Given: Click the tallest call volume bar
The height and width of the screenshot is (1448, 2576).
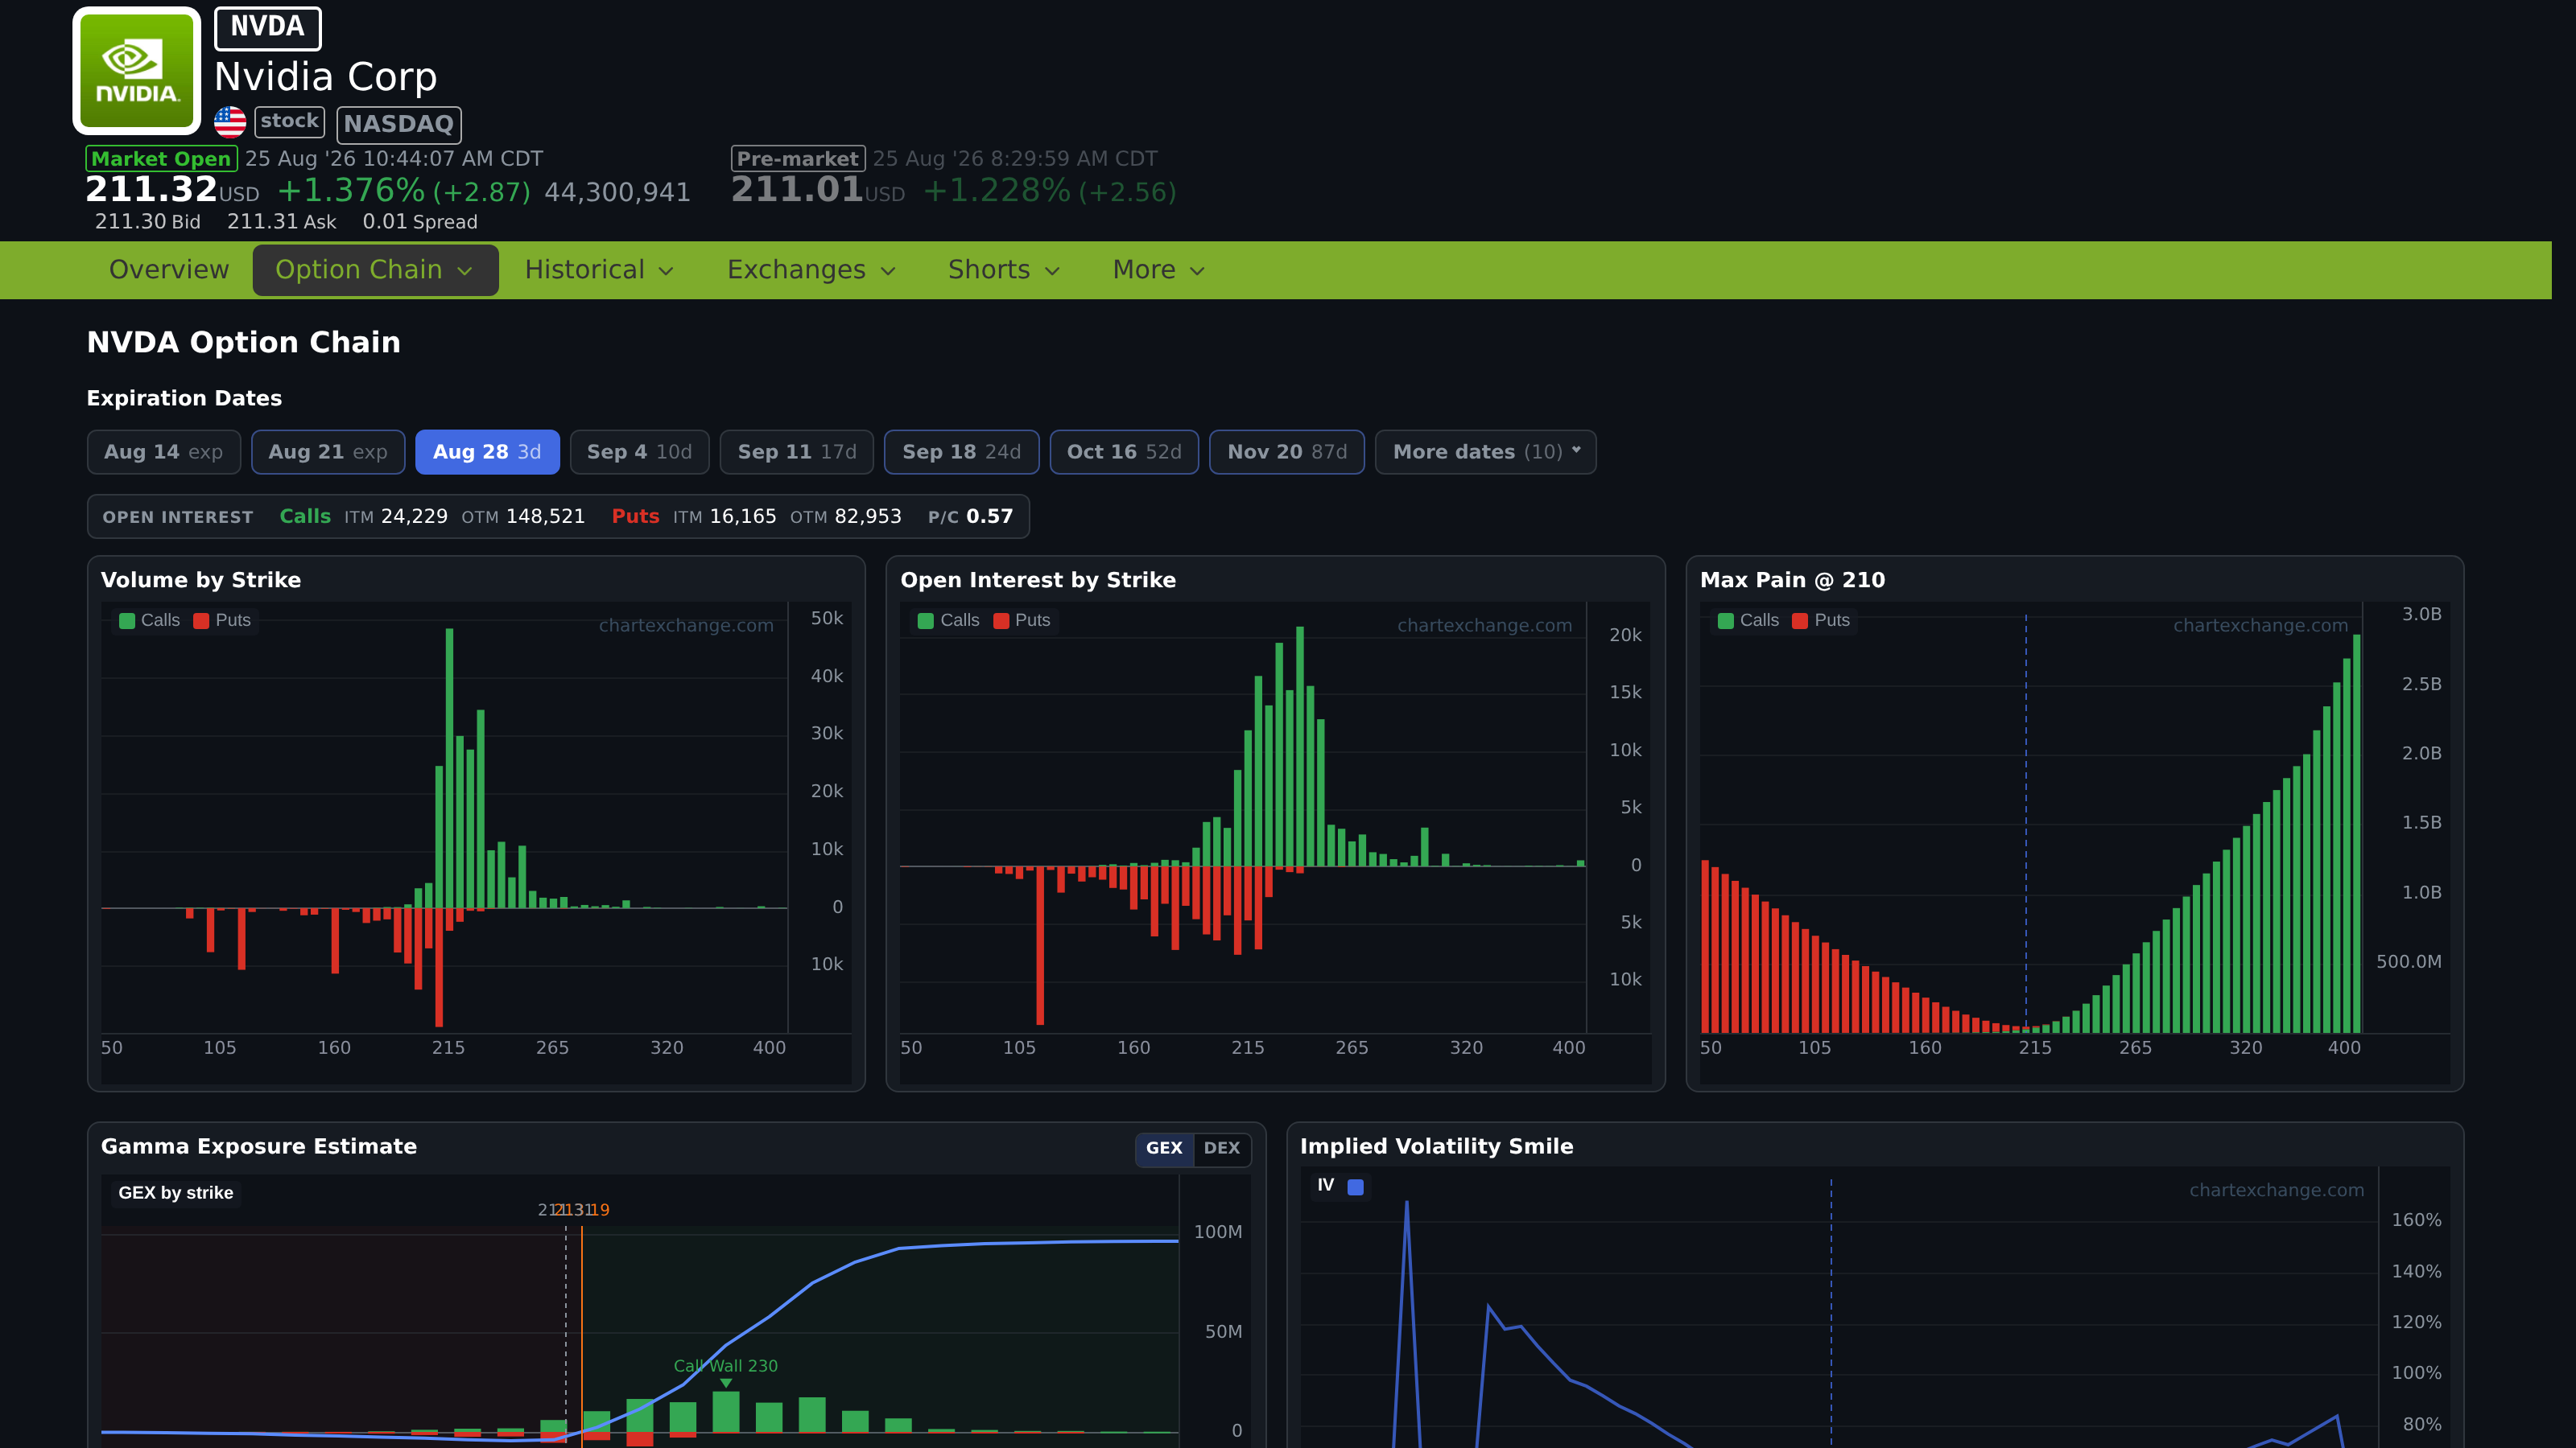Looking at the screenshot, I should click(x=450, y=767).
